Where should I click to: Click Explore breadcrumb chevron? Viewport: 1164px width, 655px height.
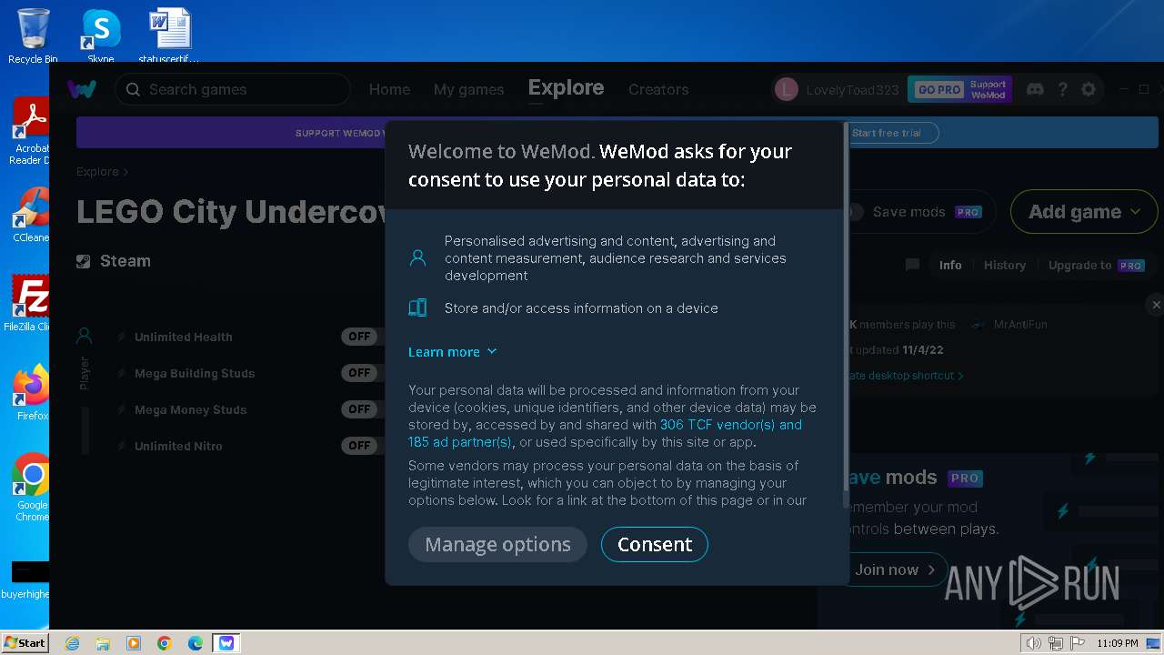tap(125, 172)
